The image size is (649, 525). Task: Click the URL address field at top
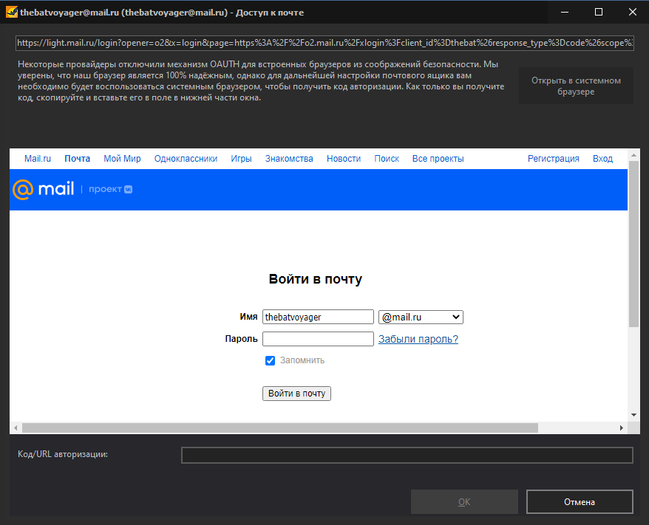pos(324,43)
